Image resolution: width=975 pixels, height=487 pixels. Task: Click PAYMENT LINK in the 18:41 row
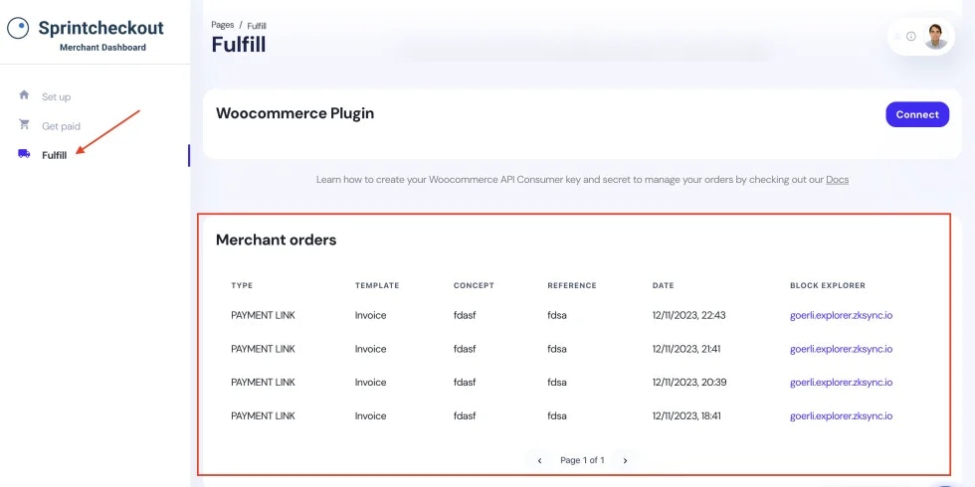coord(263,415)
